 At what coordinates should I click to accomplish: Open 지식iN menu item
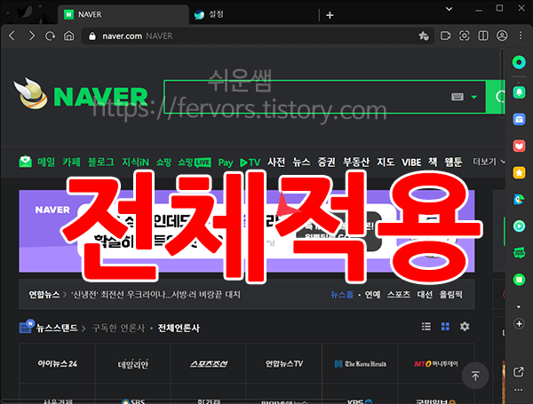click(135, 162)
